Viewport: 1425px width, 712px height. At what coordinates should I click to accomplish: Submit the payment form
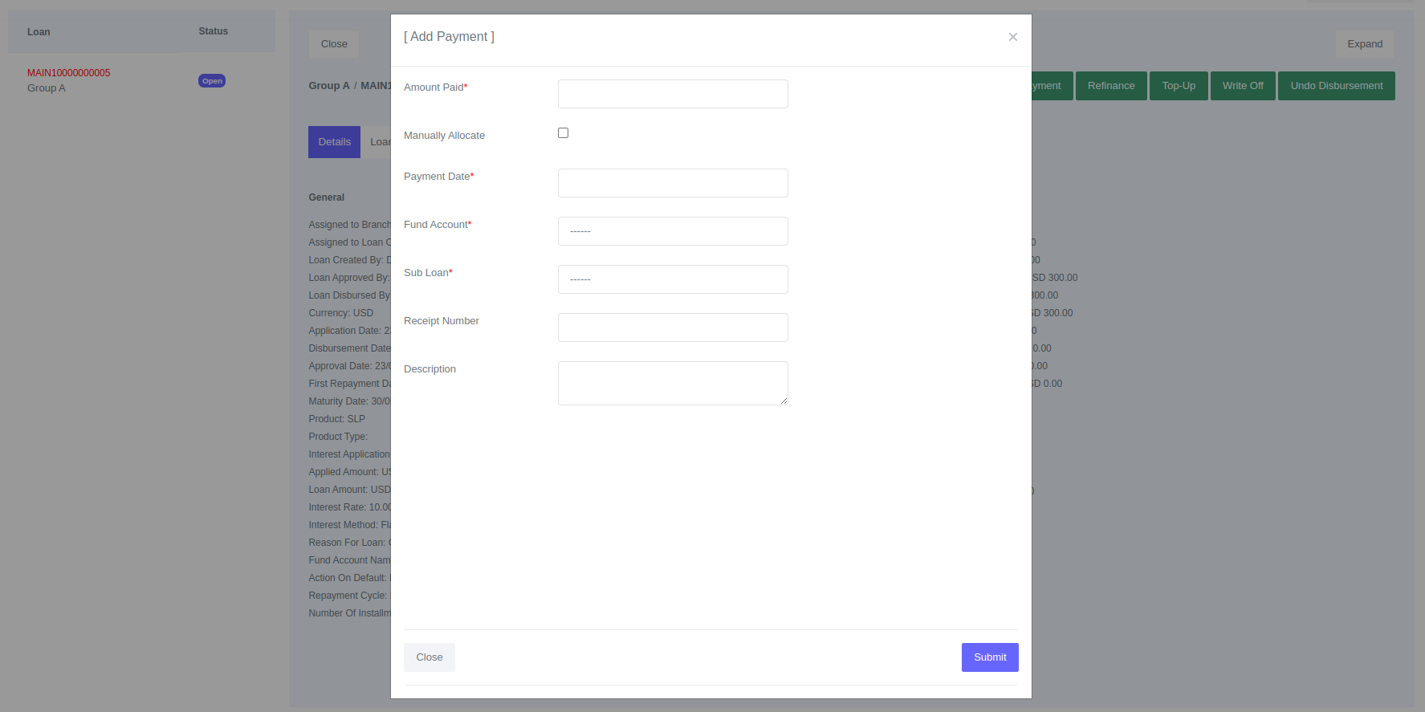point(989,657)
